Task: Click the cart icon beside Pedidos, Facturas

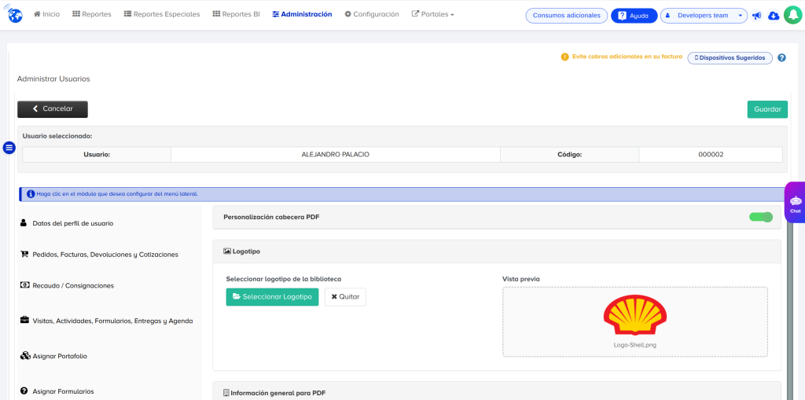Action: pos(24,254)
